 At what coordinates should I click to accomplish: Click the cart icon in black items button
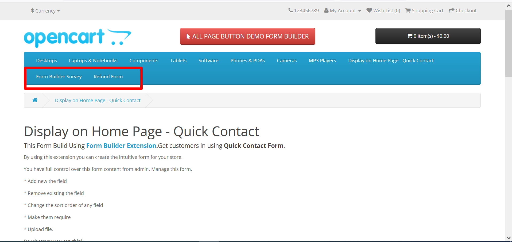[x=410, y=36]
